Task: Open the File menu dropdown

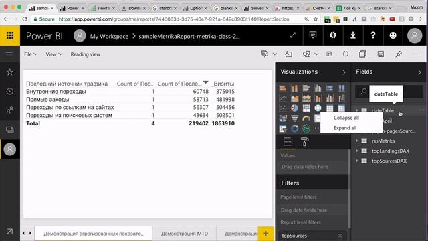Action: (x=31, y=54)
